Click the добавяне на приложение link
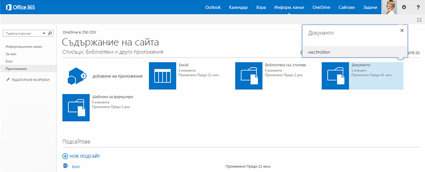This screenshot has width=425, height=172. tap(118, 76)
